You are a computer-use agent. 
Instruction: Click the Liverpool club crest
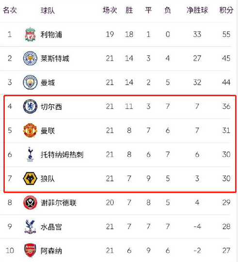tap(30, 35)
